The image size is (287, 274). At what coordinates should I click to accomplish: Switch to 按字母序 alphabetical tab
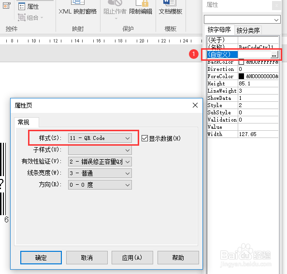(219, 29)
